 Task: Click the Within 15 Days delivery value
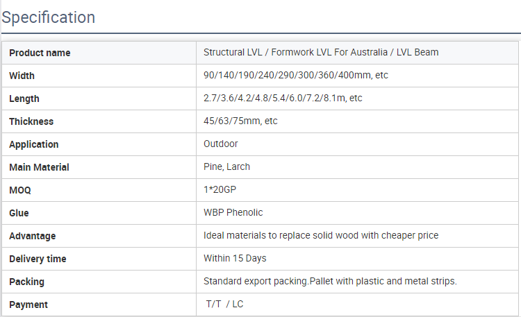235,259
